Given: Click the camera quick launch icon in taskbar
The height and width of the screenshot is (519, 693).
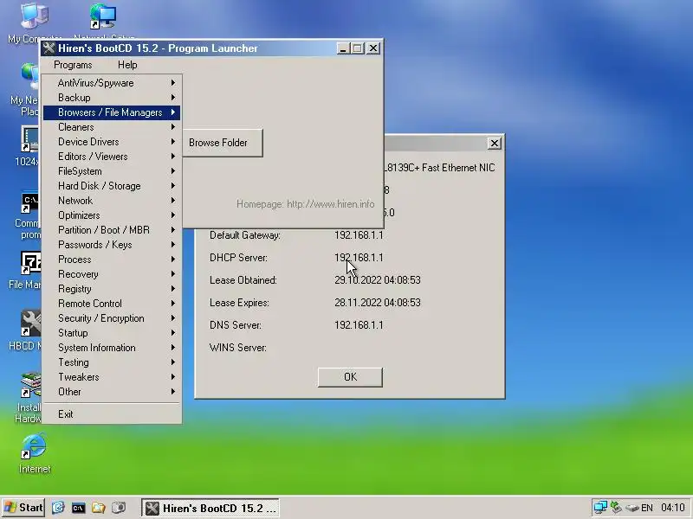Looking at the screenshot, I should [x=119, y=508].
